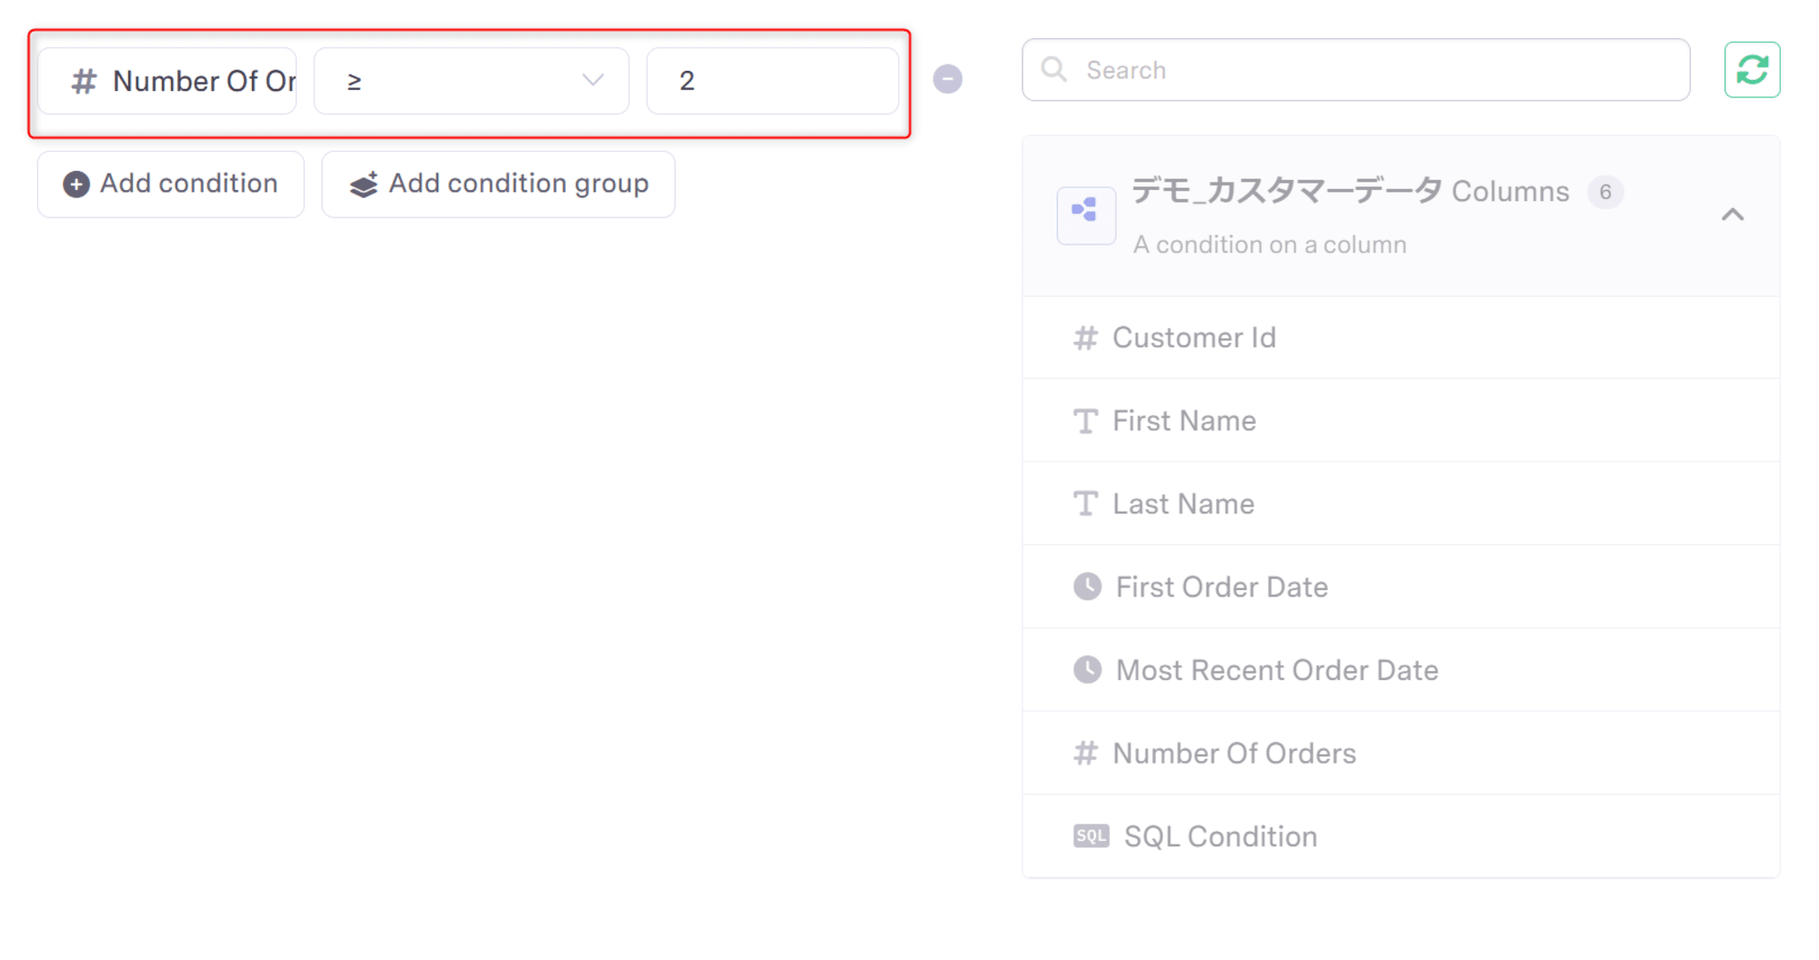Viewport: 1819px width, 960px height.
Task: Select the Number Of Or column field in condition
Action: tap(167, 81)
